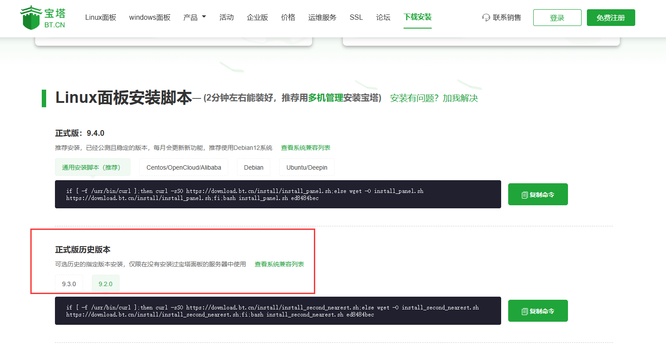This screenshot has height=356, width=666.
Task: Click the 正式版：9.4.0 version label
Action: tap(80, 133)
